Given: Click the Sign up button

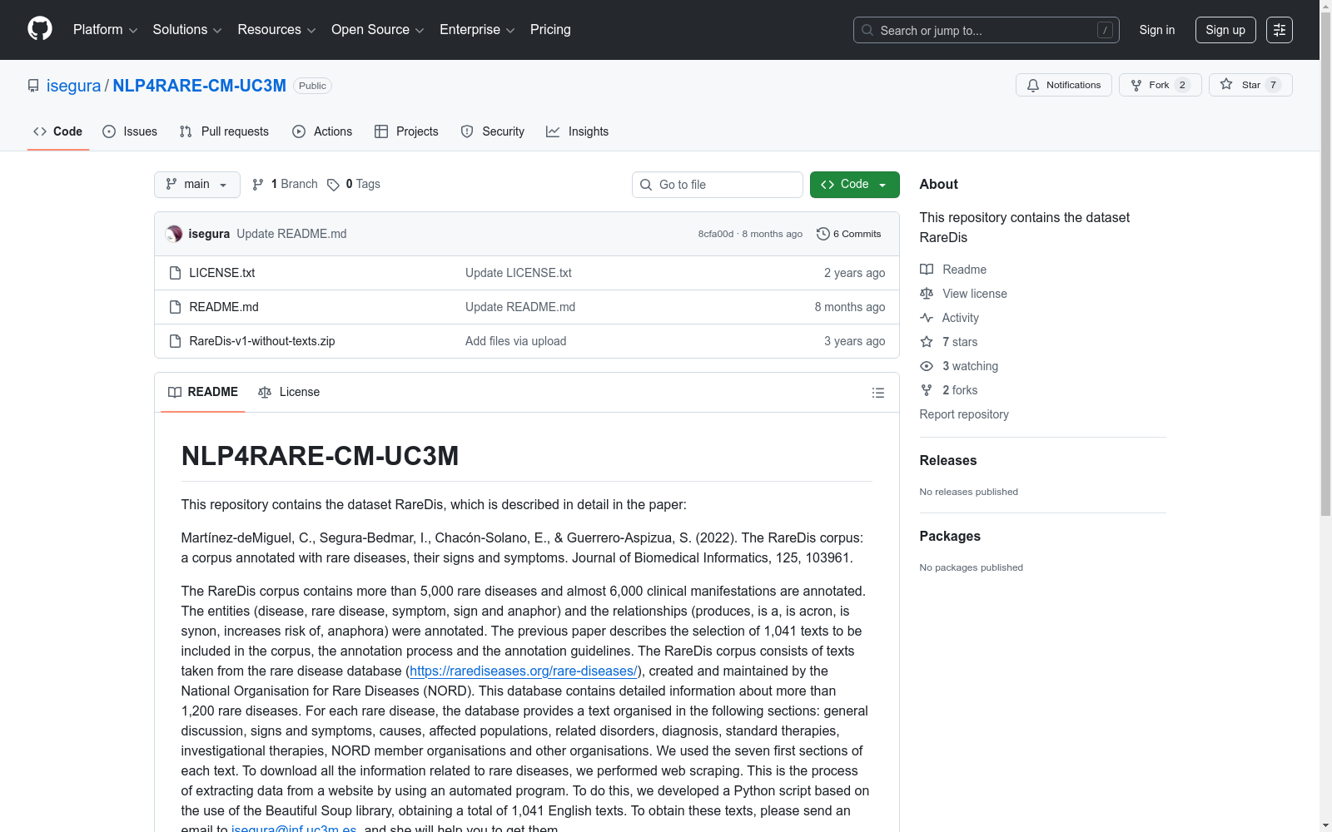Looking at the screenshot, I should coord(1225,30).
